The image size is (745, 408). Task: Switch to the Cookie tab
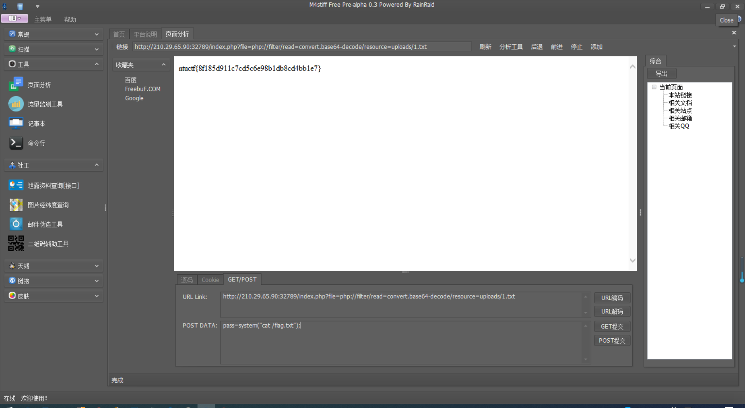click(210, 280)
